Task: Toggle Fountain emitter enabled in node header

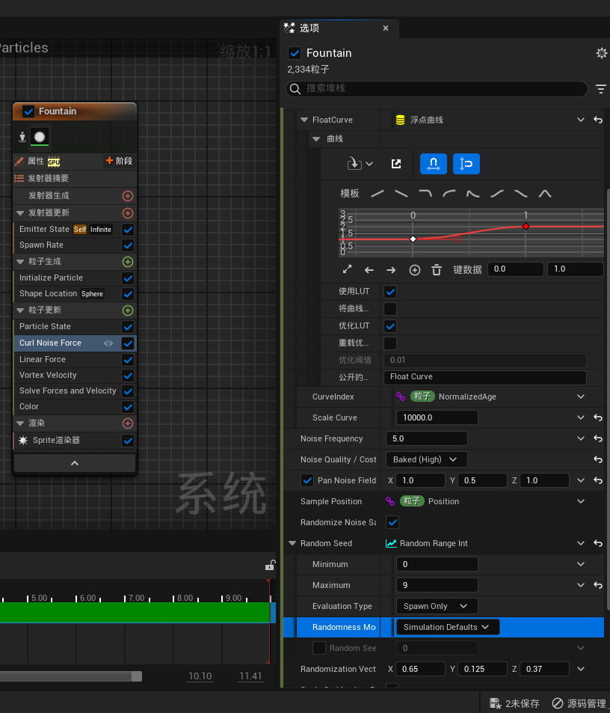Action: coord(28,111)
